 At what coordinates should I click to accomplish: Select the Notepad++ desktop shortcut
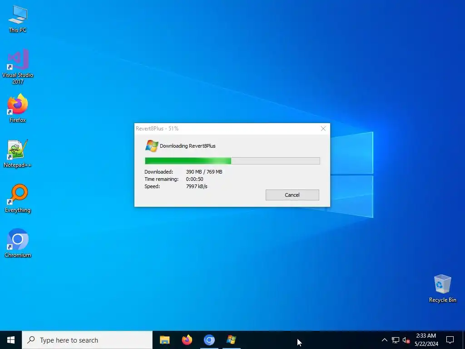[x=18, y=154]
